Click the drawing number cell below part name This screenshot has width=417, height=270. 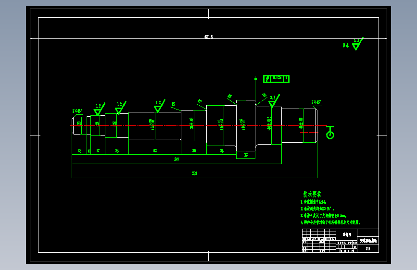tap(368, 249)
